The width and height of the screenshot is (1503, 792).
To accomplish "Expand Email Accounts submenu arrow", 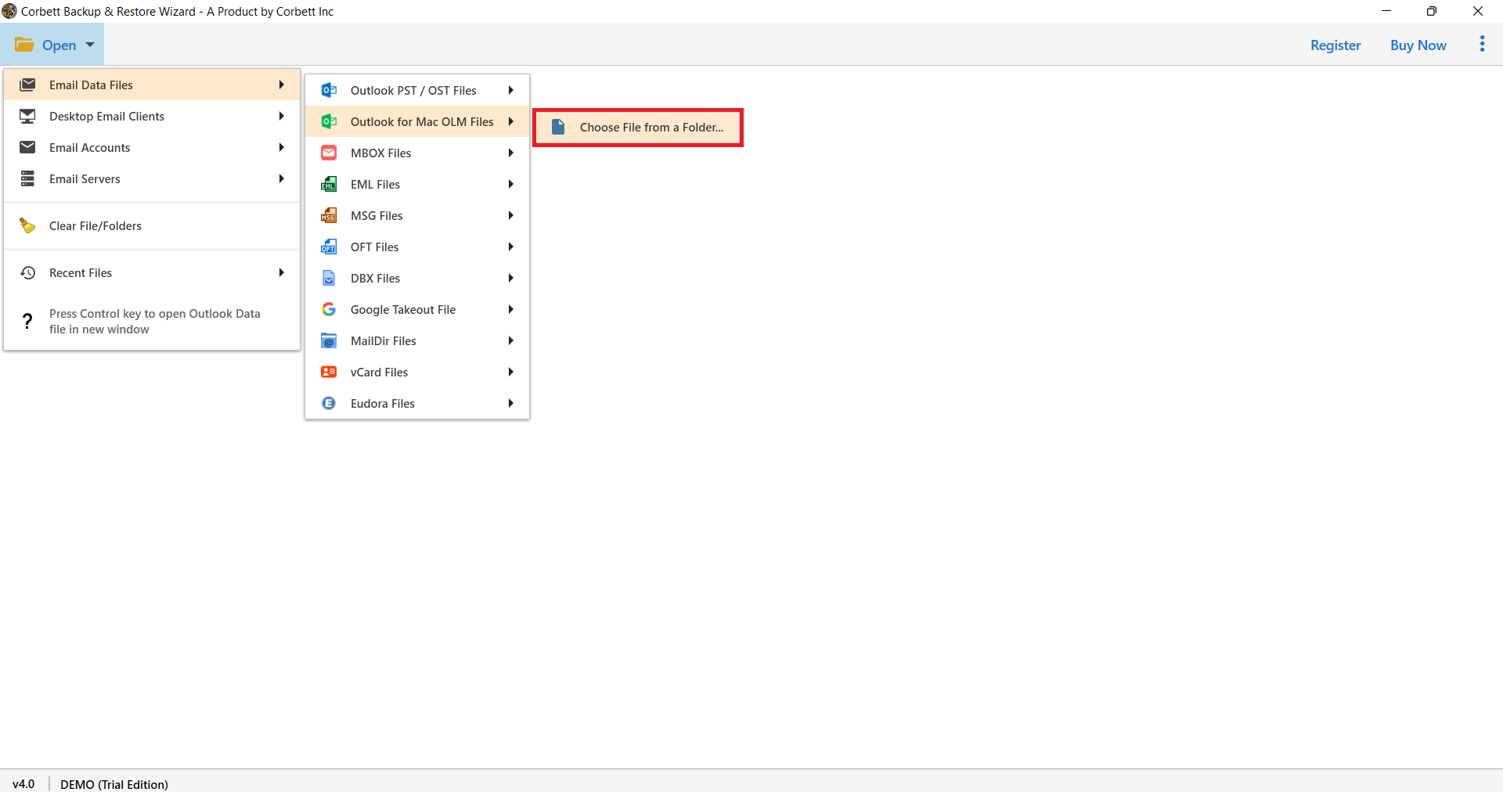I will [281, 147].
